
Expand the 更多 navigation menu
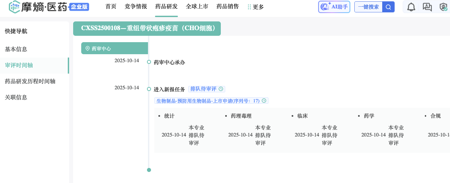[x=255, y=7]
